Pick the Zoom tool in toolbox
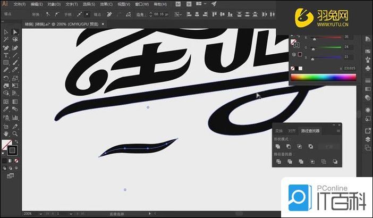The width and height of the screenshot is (373, 218). (15, 133)
